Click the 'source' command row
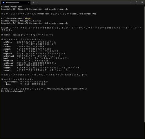145x139 pixels. click(24, 46)
